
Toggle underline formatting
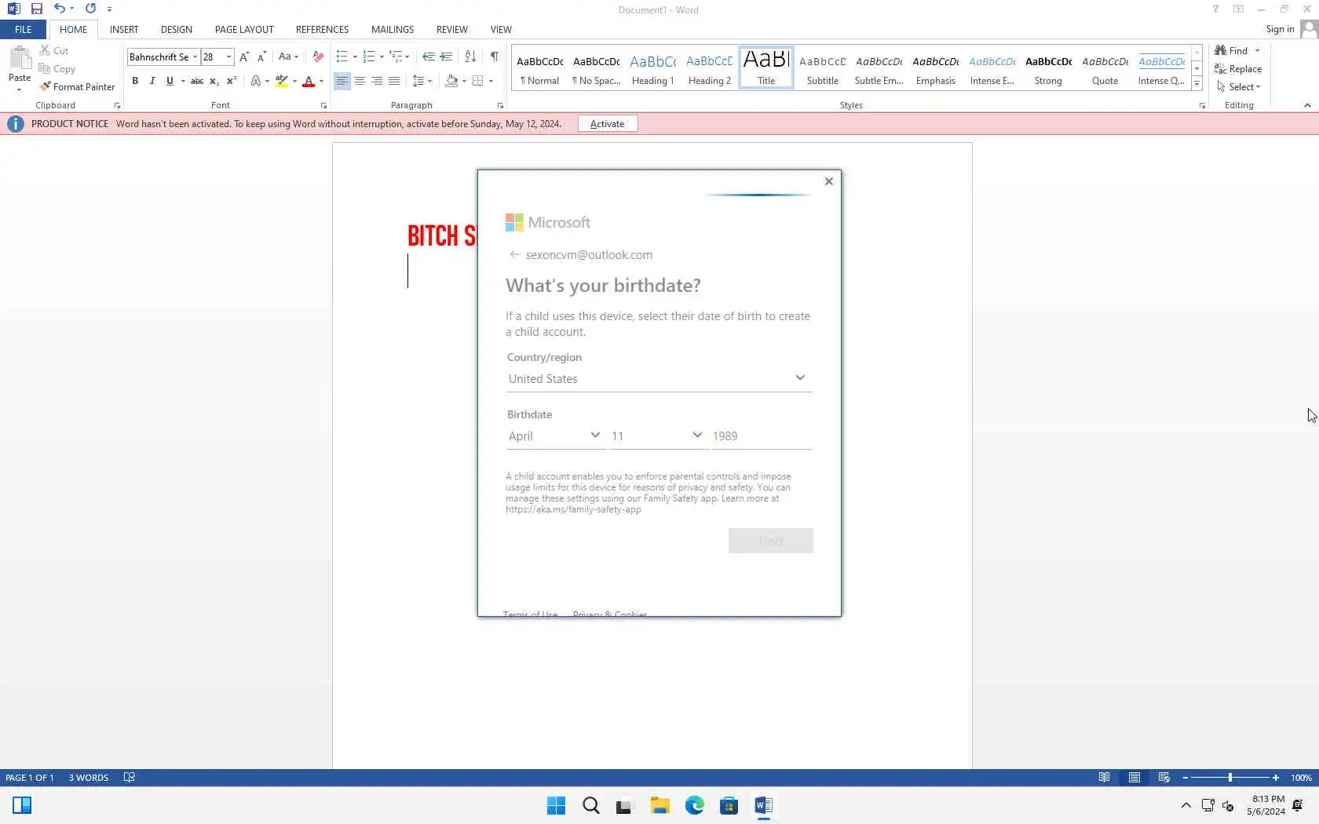coord(170,81)
